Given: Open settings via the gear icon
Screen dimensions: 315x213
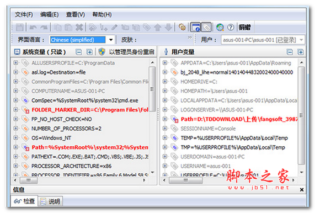Looking at the screenshot, I should click(182, 27).
